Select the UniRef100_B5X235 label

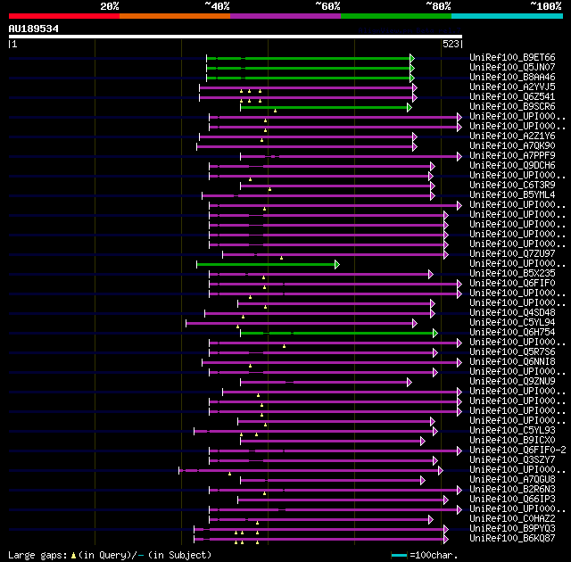pyautogui.click(x=512, y=273)
